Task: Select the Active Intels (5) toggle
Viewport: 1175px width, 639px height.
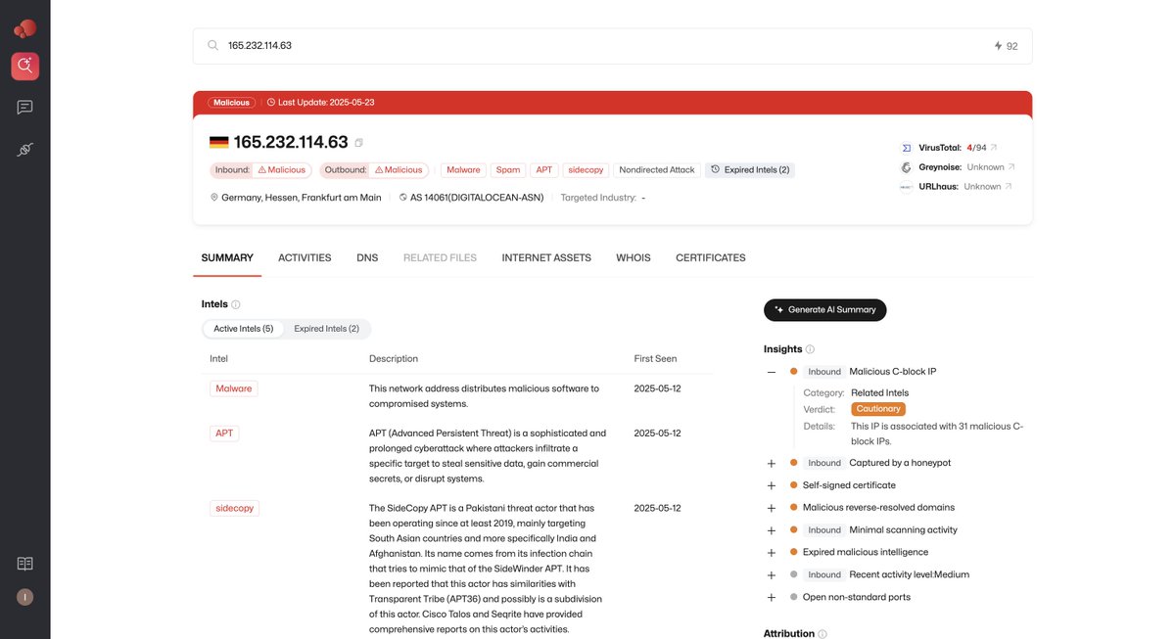Action: coord(244,329)
